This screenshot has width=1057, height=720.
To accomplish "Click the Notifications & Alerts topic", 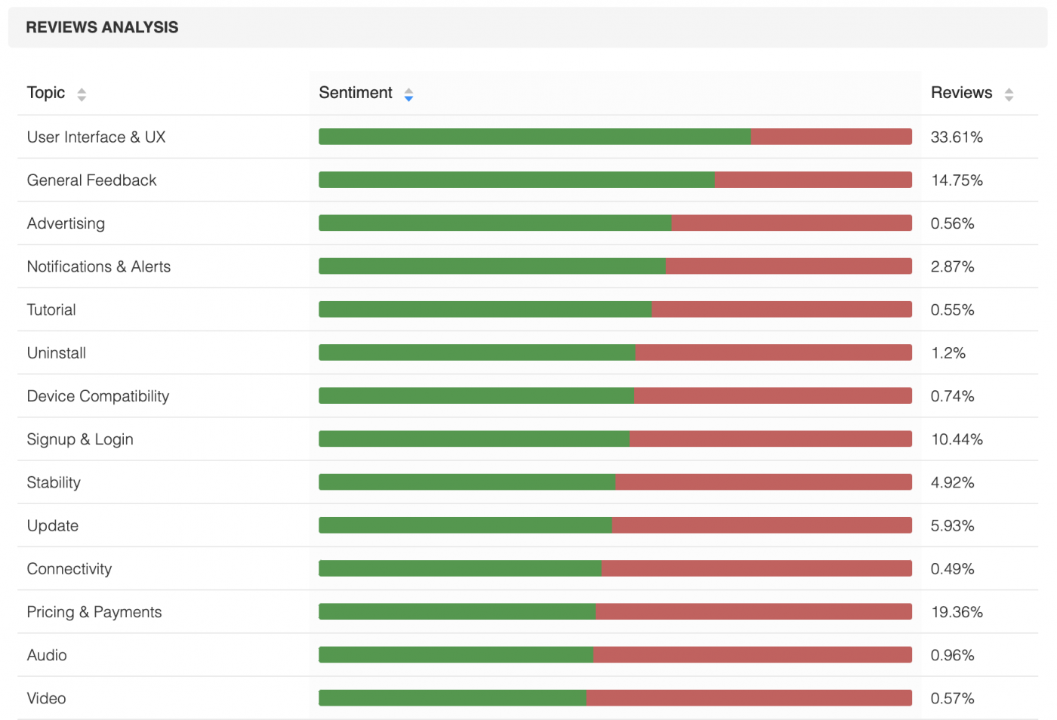I will (x=98, y=266).
